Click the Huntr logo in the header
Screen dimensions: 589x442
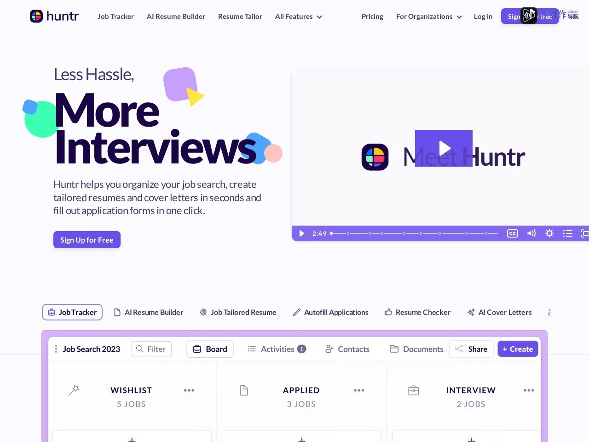(x=54, y=16)
